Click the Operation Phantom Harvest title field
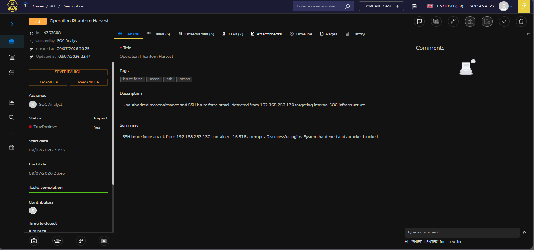Viewport: 534px width, 250px height. (x=146, y=57)
